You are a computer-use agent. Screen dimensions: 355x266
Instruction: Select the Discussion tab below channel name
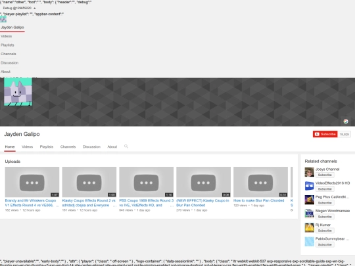tap(91, 146)
